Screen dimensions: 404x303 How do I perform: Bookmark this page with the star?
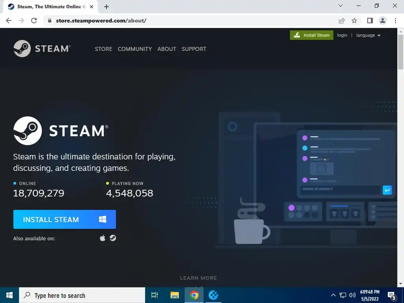point(354,21)
